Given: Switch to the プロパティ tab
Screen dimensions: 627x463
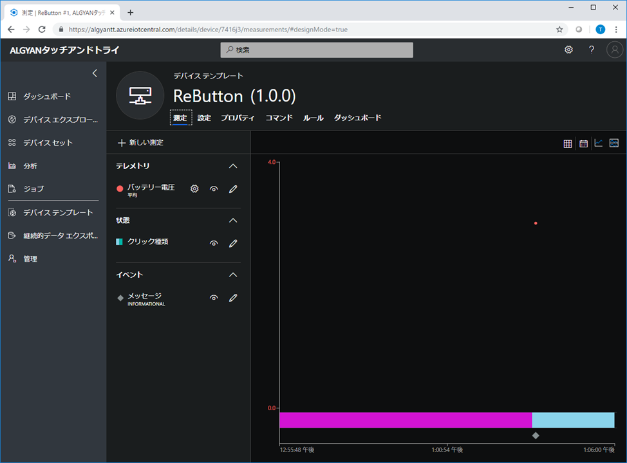Looking at the screenshot, I should pos(238,118).
